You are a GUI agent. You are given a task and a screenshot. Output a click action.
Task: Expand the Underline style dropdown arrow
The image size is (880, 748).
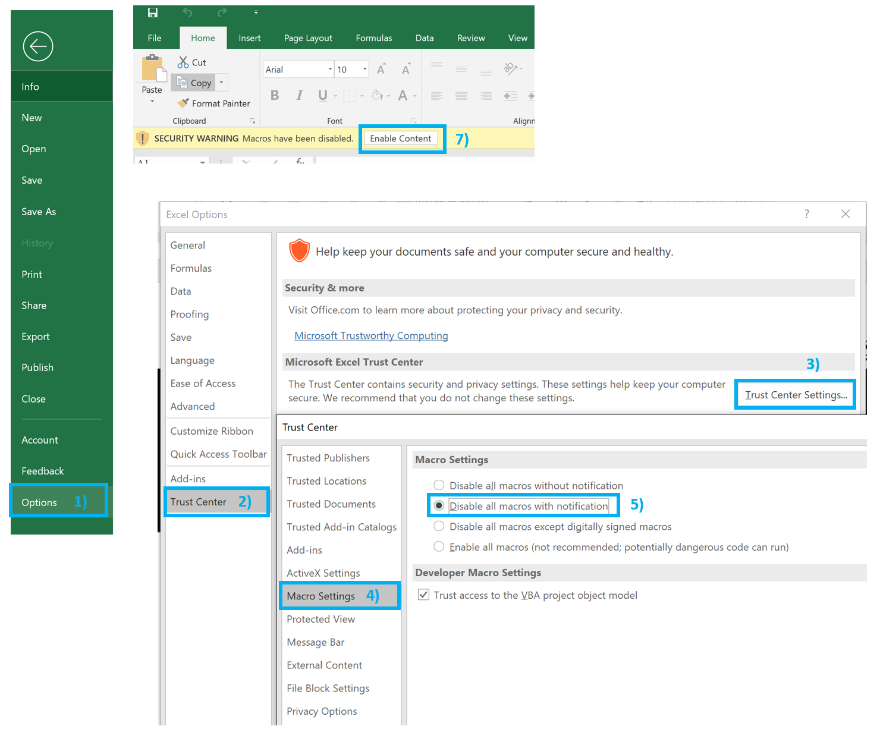335,96
